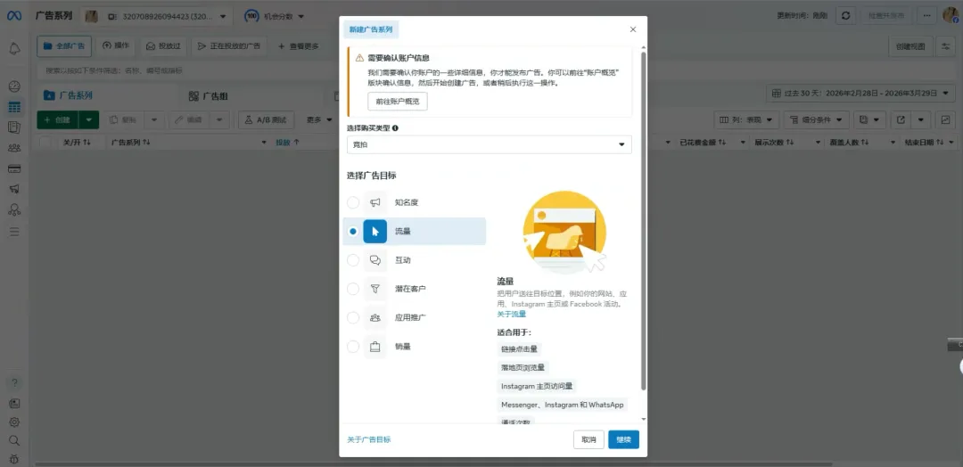963x467 pixels.
Task: Open the ad account selector dropdown
Action: tap(156, 16)
